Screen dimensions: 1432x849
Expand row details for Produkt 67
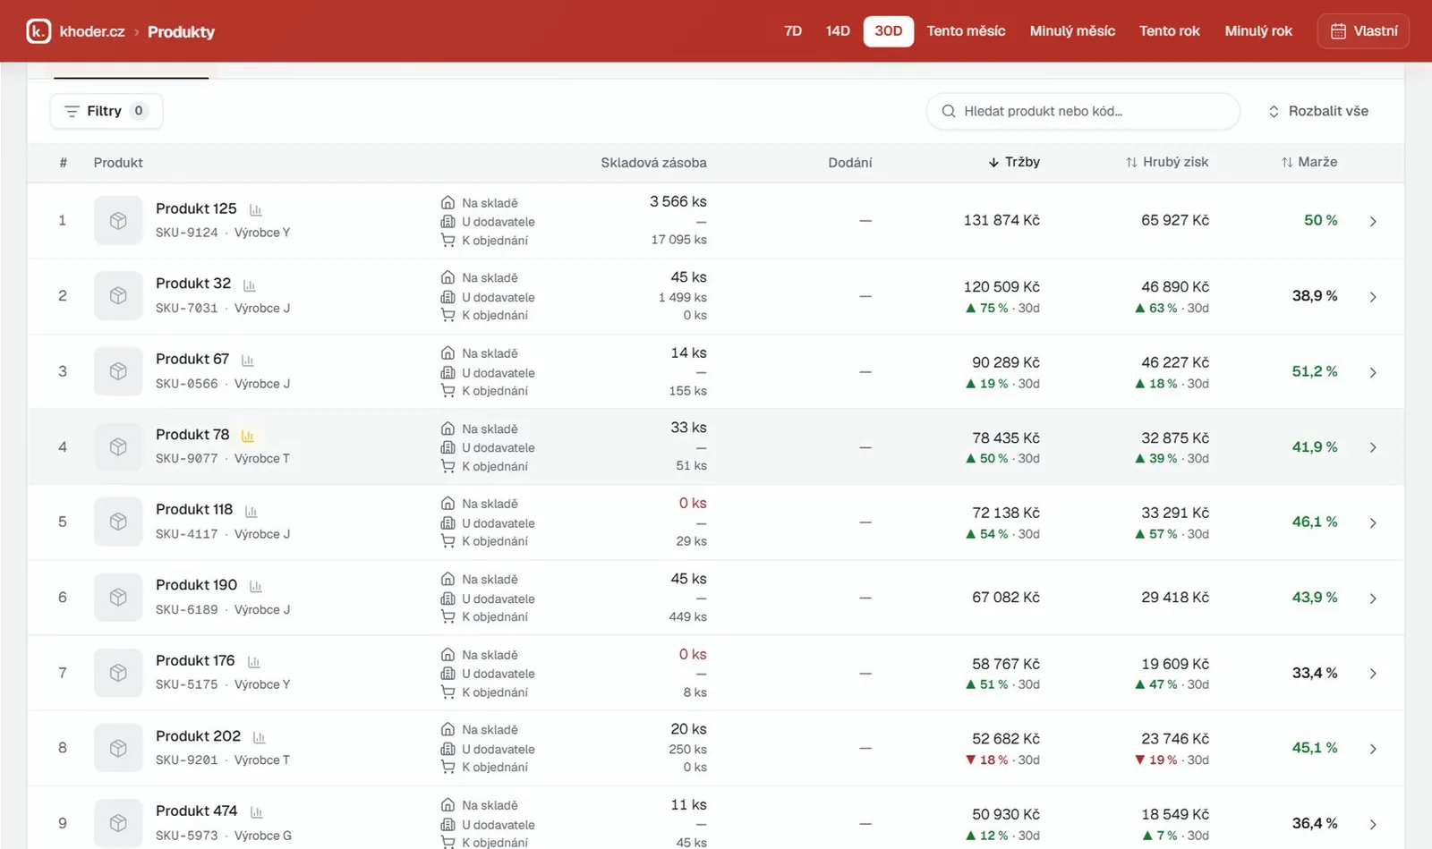point(1373,372)
